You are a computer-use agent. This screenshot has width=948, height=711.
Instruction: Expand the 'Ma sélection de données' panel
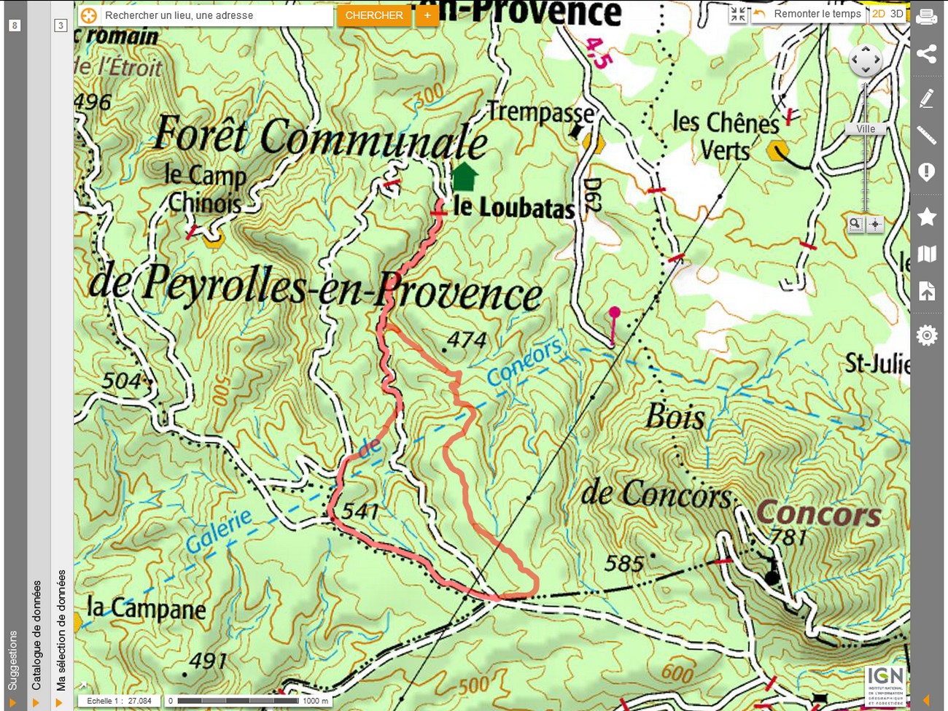point(61,630)
